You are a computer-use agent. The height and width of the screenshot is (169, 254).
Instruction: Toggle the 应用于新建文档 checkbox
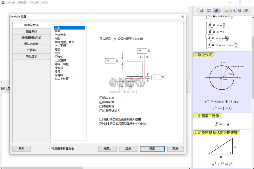pos(52,148)
